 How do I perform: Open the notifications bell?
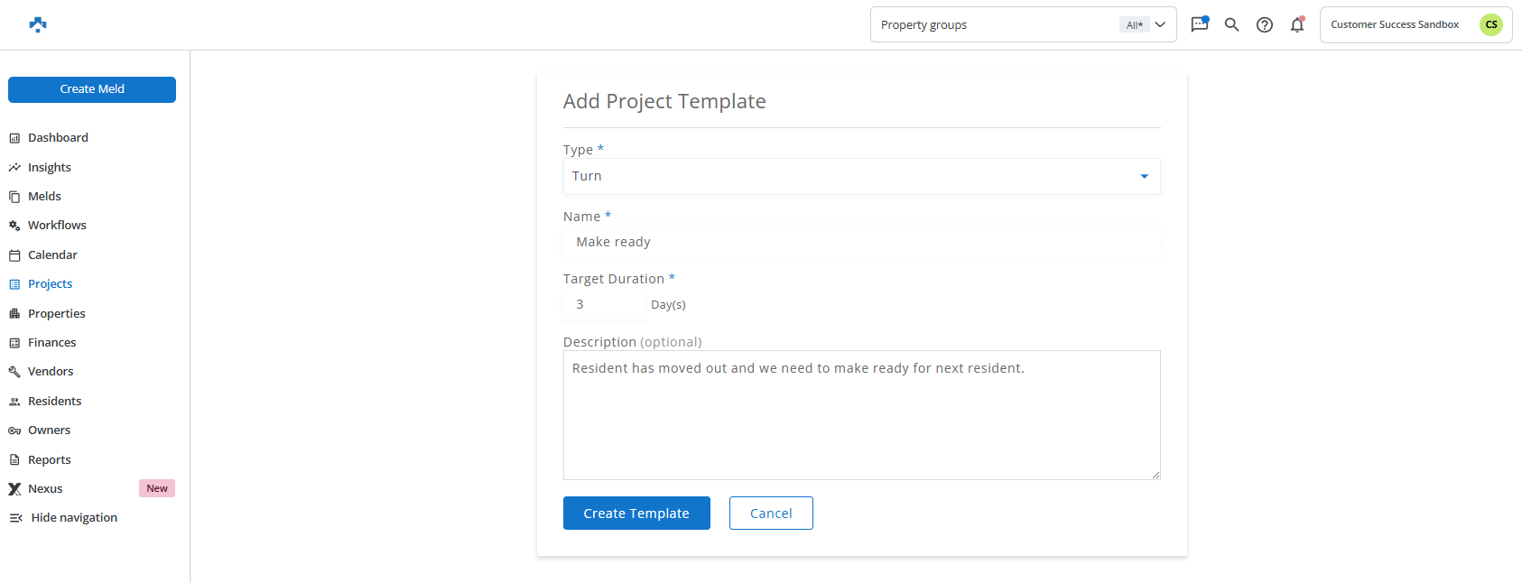pyautogui.click(x=1296, y=24)
